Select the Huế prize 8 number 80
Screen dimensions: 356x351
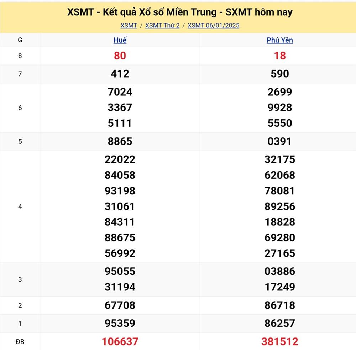(x=120, y=56)
